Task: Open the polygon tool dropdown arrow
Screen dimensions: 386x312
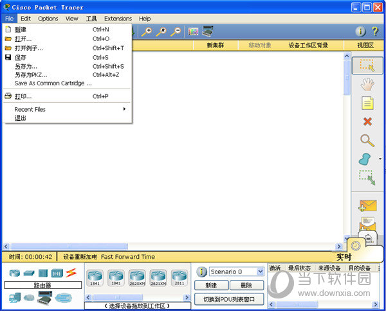Action: [x=380, y=159]
